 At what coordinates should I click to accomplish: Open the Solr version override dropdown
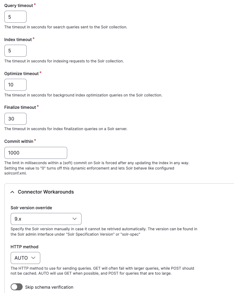(x=46, y=219)
